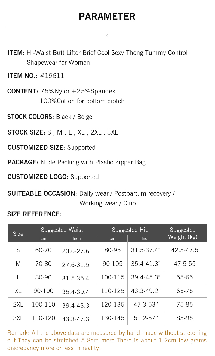Click the Suggested Waist table header
Screen dimensions: 215x356
tap(62, 230)
